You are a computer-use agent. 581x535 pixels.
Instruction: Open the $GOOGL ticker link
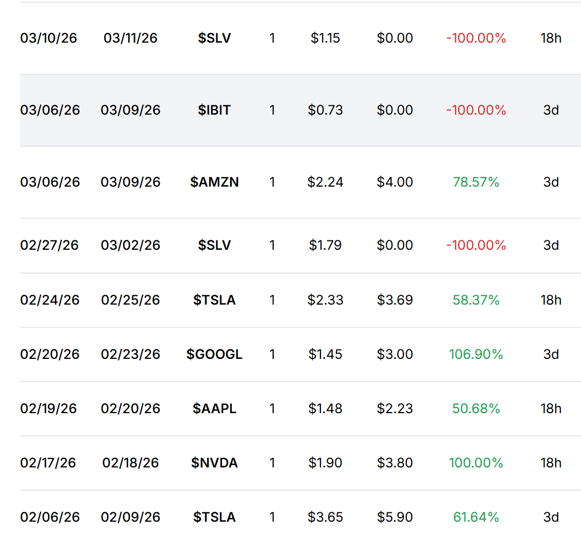pyautogui.click(x=214, y=354)
